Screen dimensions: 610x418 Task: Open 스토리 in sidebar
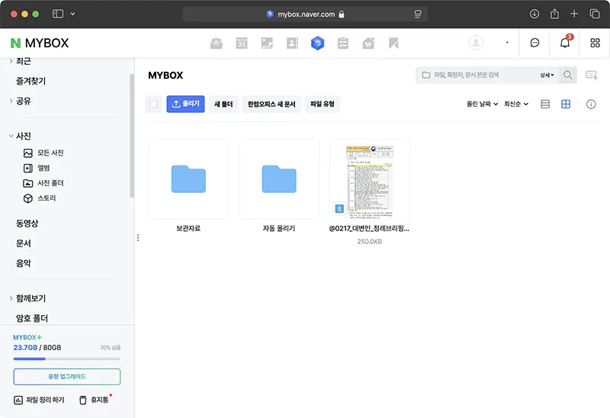click(x=40, y=198)
